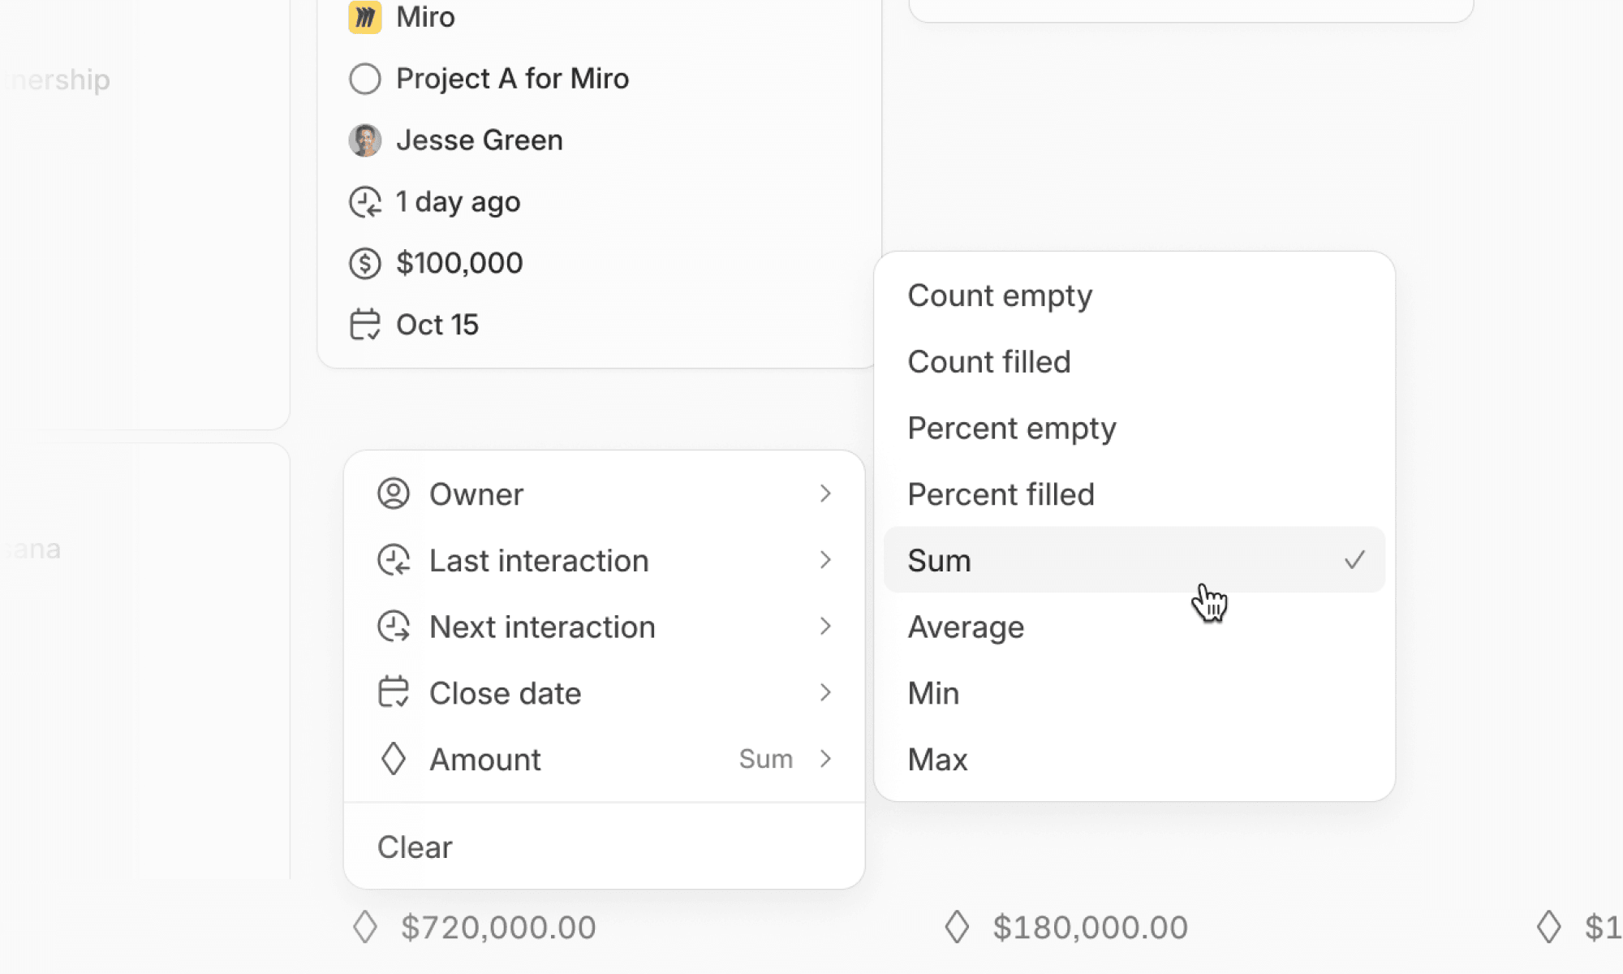
Task: Expand the Close date submenu chevron
Action: [825, 693]
